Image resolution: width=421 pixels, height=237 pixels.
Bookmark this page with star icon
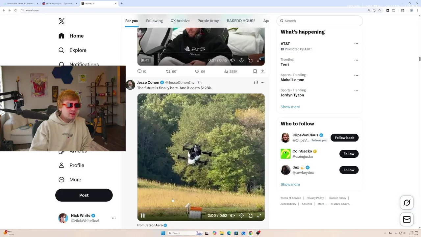(x=380, y=10)
